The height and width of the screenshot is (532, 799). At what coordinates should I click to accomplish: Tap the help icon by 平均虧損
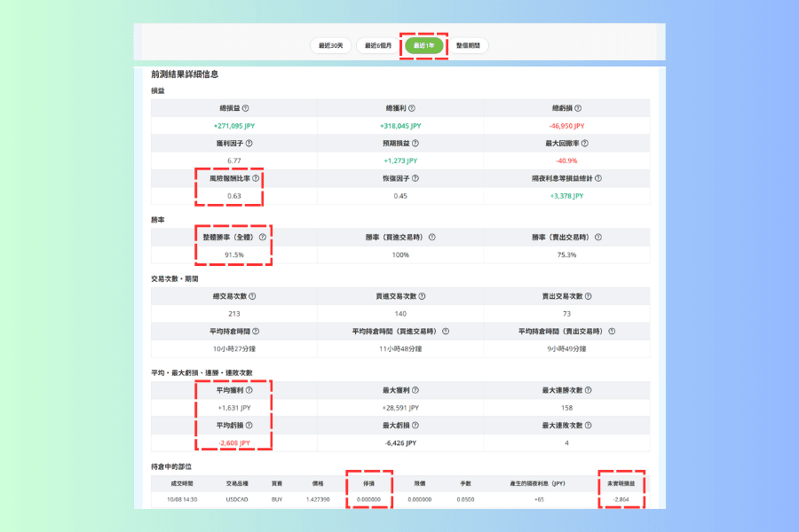249,426
